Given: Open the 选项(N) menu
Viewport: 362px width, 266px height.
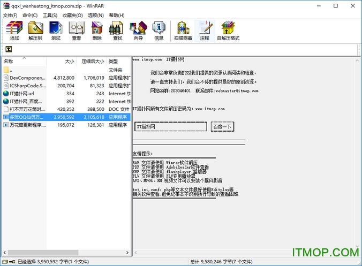Looking at the screenshot, I should click(96, 15).
